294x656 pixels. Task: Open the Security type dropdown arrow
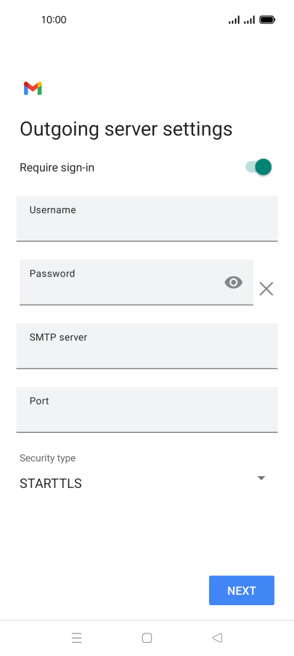[x=261, y=478]
